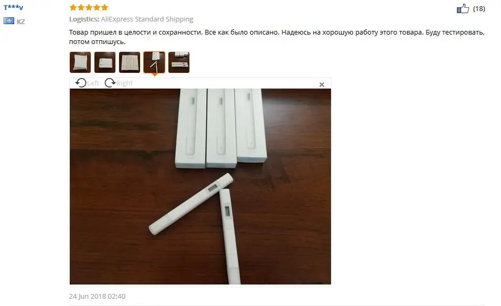501x306 pixels.
Task: Click the five-star rating of the review
Action: (89, 7)
